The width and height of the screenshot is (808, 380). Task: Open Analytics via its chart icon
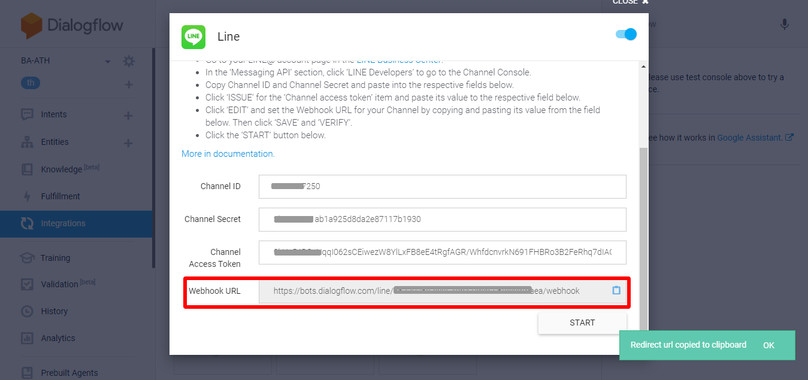pyautogui.click(x=27, y=338)
